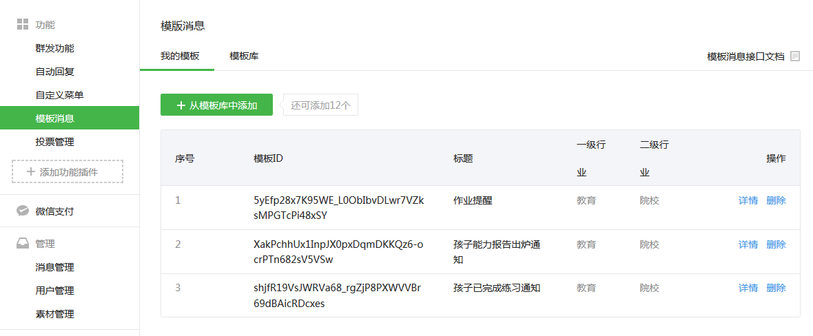View 详情 for 孩子能力报告出炉通知 template

[748, 244]
